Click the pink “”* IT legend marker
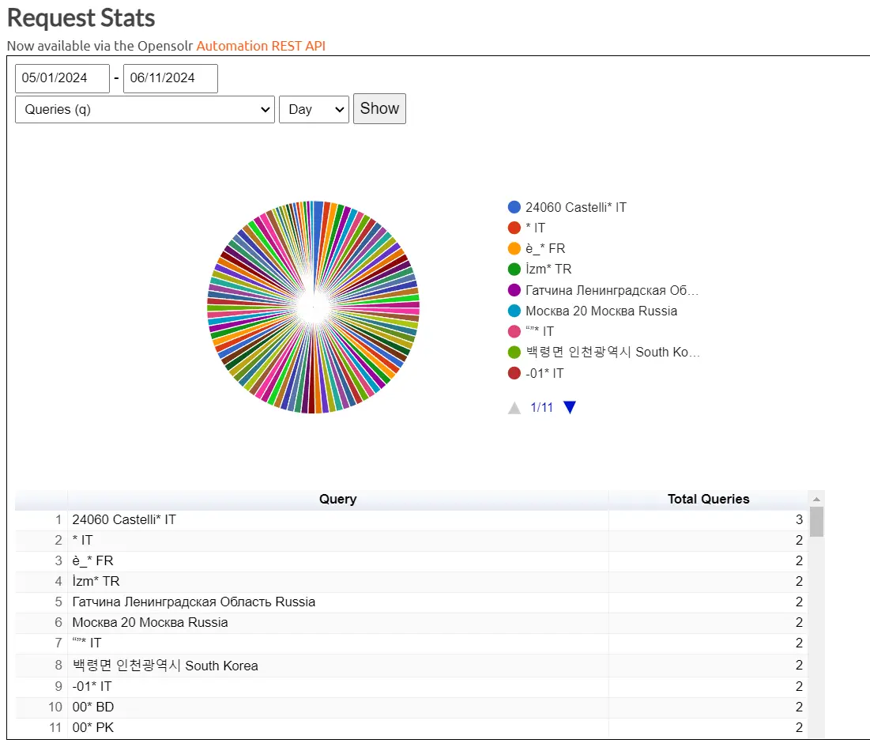Image resolution: width=870 pixels, height=747 pixels. coord(514,331)
